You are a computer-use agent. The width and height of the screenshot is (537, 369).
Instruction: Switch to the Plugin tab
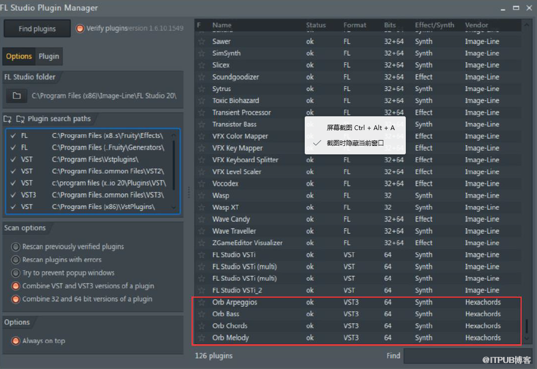(x=49, y=57)
